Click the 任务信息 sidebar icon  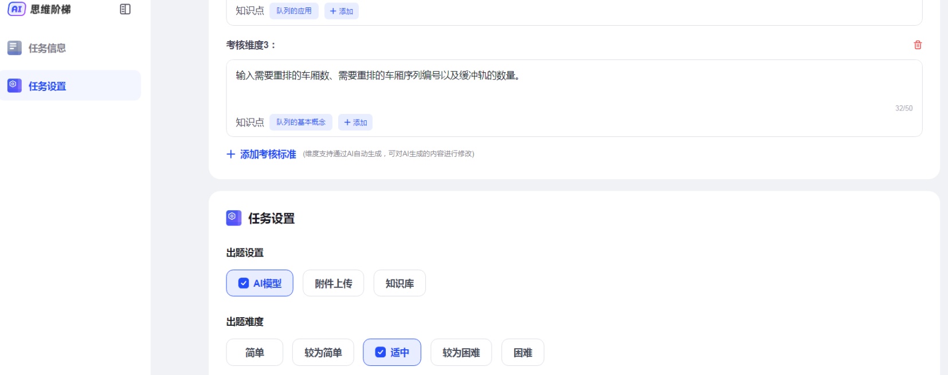(x=14, y=48)
